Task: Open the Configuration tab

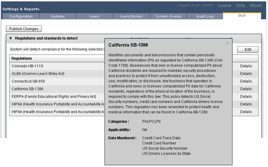Action: click(21, 16)
